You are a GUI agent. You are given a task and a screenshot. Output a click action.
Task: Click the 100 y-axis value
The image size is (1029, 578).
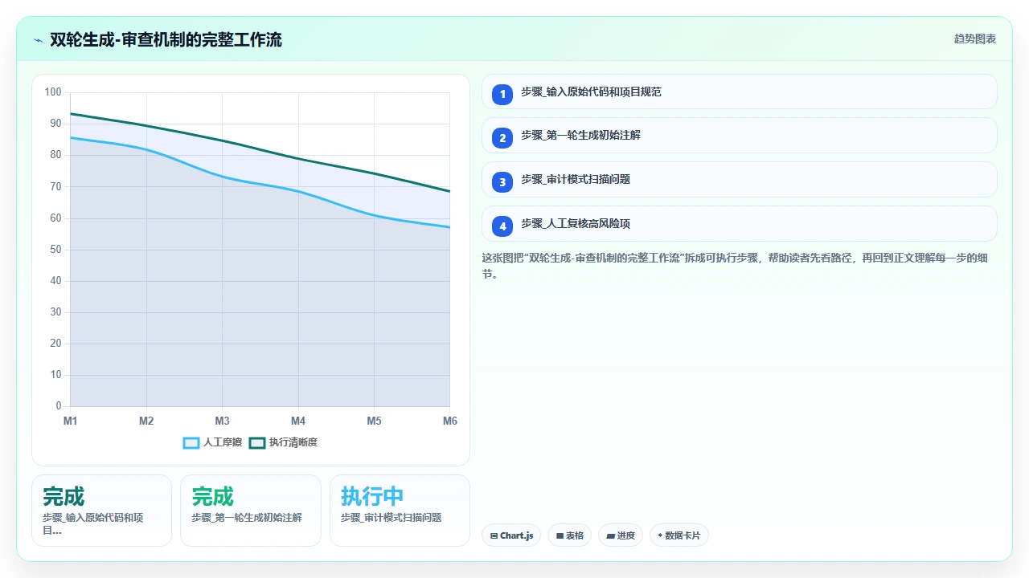(x=53, y=92)
